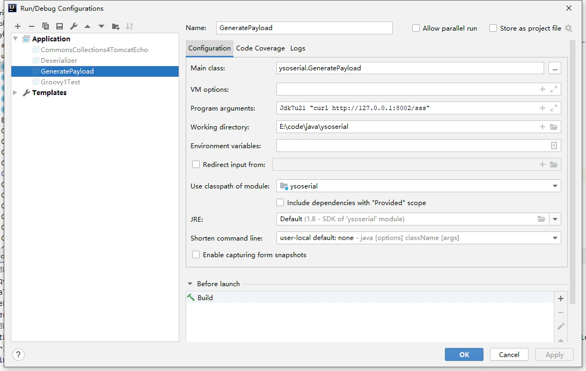
Task: Collapse the Application tree node
Action: point(16,39)
